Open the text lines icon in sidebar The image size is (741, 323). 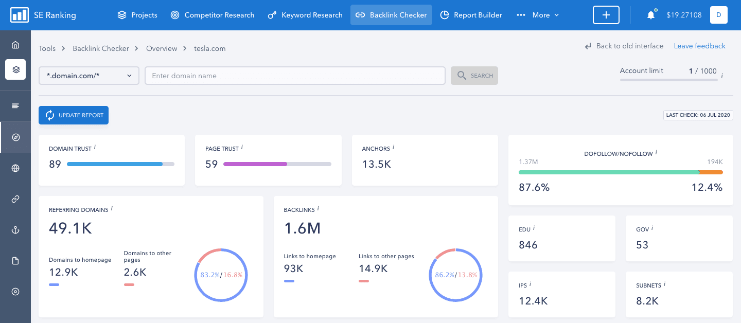[x=15, y=106]
